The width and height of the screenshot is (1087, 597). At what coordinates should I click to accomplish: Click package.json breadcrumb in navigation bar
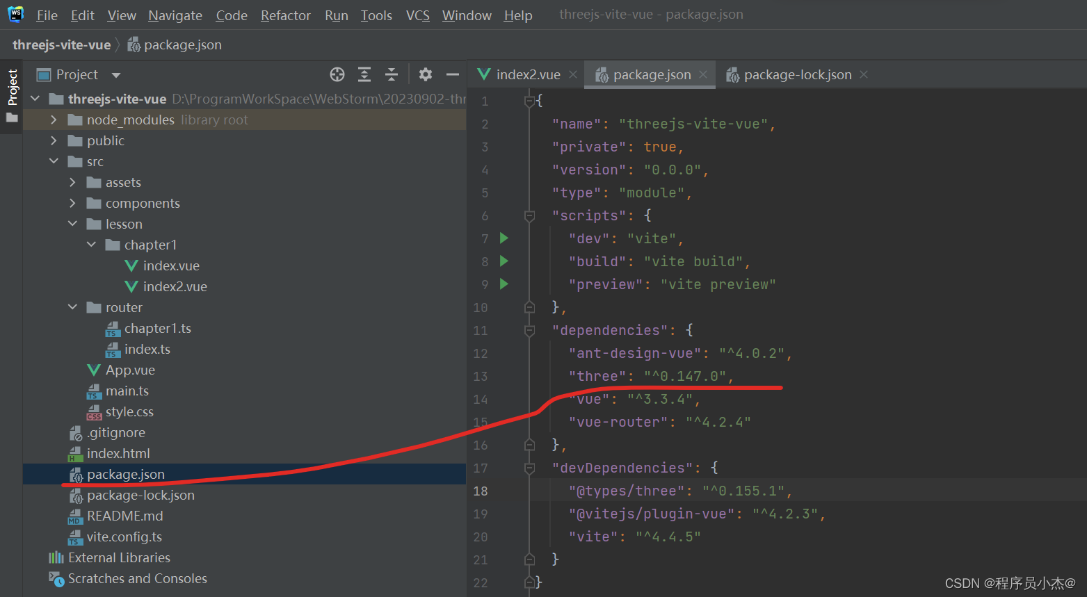(175, 44)
